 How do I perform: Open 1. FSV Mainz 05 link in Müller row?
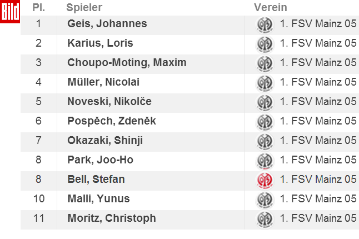pyautogui.click(x=318, y=82)
